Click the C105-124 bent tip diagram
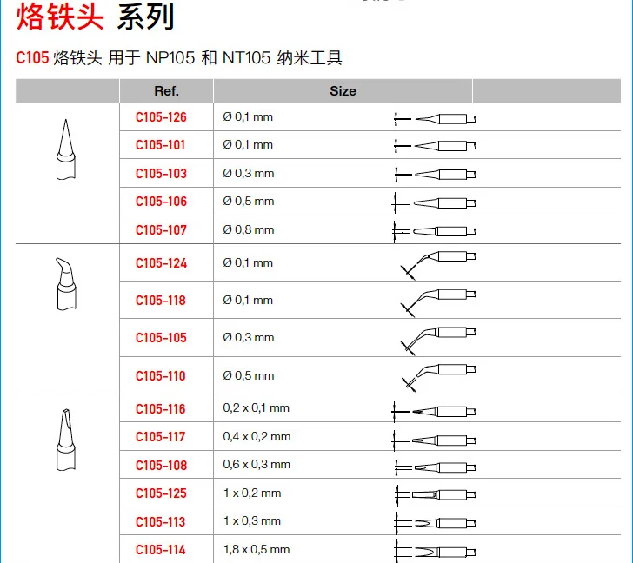The width and height of the screenshot is (633, 563). pyautogui.click(x=437, y=265)
